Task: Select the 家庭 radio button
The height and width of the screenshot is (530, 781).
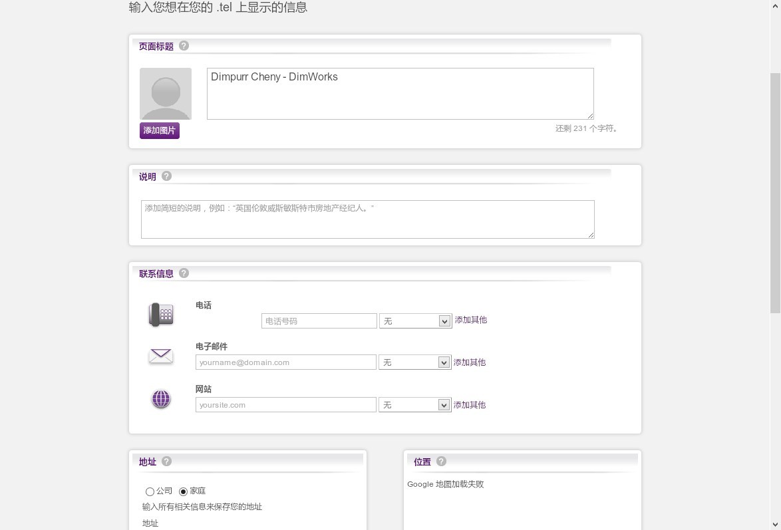Action: (x=184, y=491)
